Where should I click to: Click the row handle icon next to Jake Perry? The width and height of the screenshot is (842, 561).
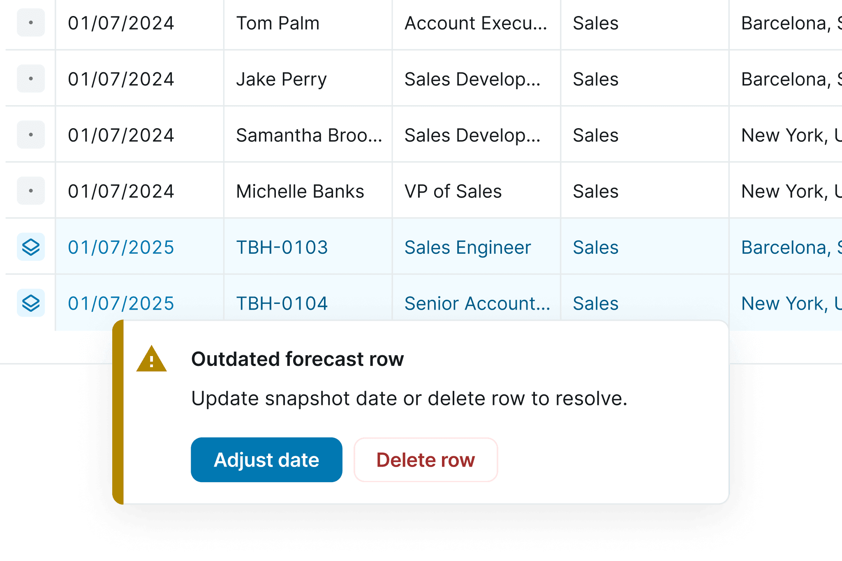(x=30, y=78)
